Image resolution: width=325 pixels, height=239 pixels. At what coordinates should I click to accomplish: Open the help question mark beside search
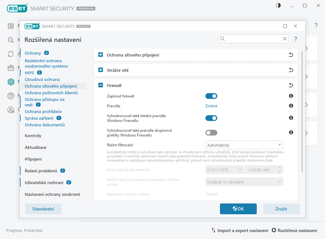(x=295, y=39)
